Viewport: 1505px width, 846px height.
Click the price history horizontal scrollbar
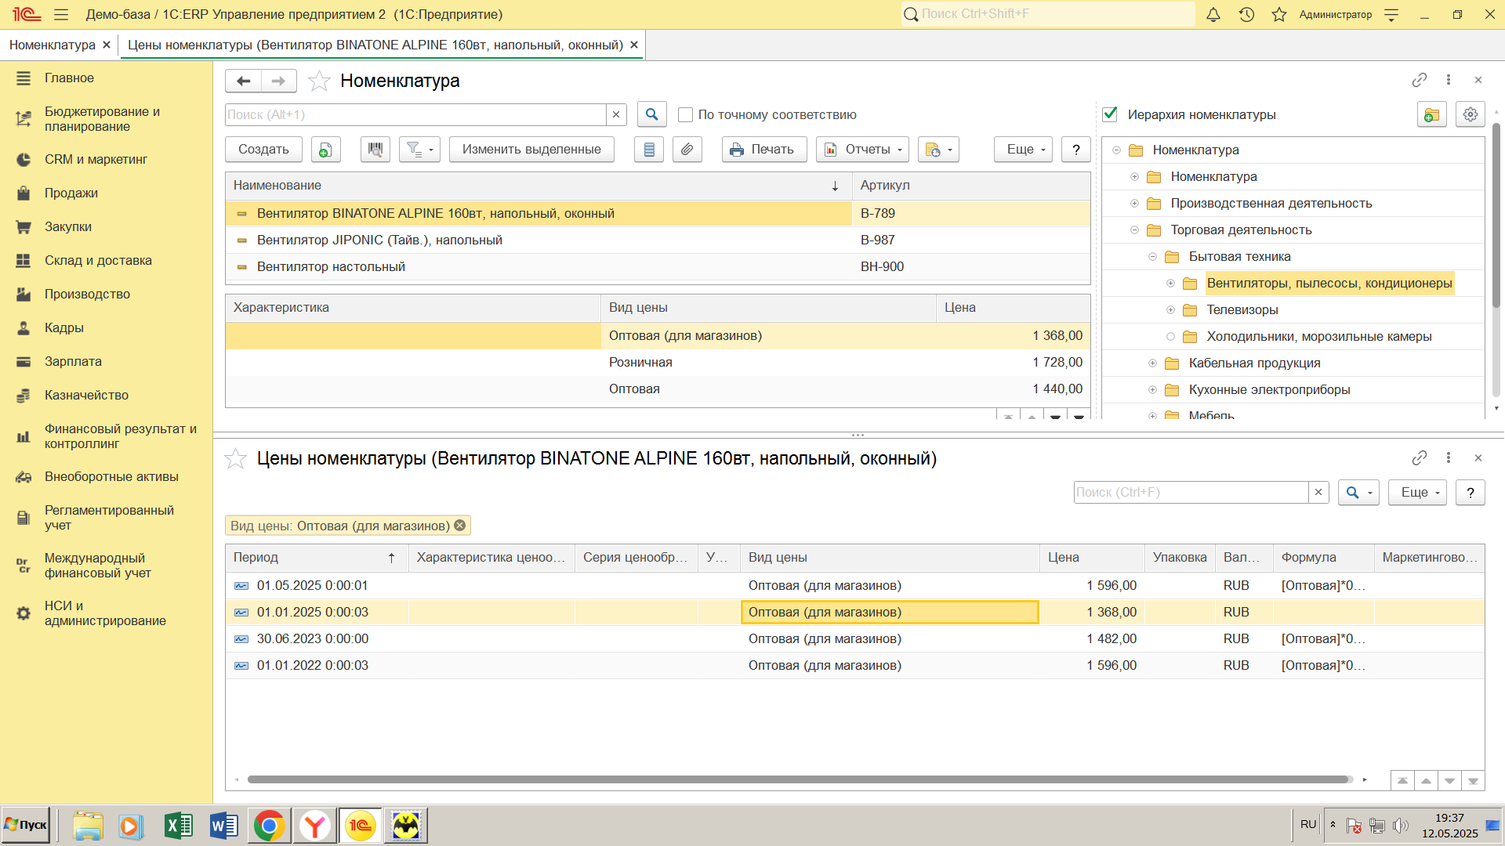click(800, 779)
